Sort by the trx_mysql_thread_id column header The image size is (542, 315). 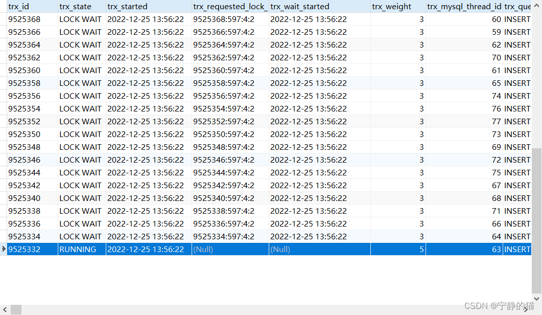click(x=464, y=6)
